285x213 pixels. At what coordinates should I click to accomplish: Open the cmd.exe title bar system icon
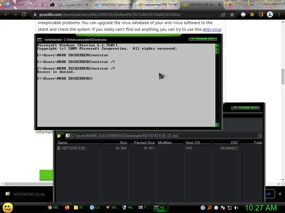point(40,40)
